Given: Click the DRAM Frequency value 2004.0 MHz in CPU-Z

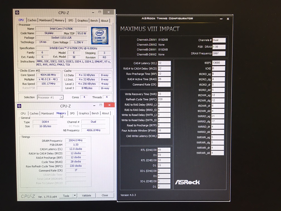Looking at the screenshot, I should 76,140.
